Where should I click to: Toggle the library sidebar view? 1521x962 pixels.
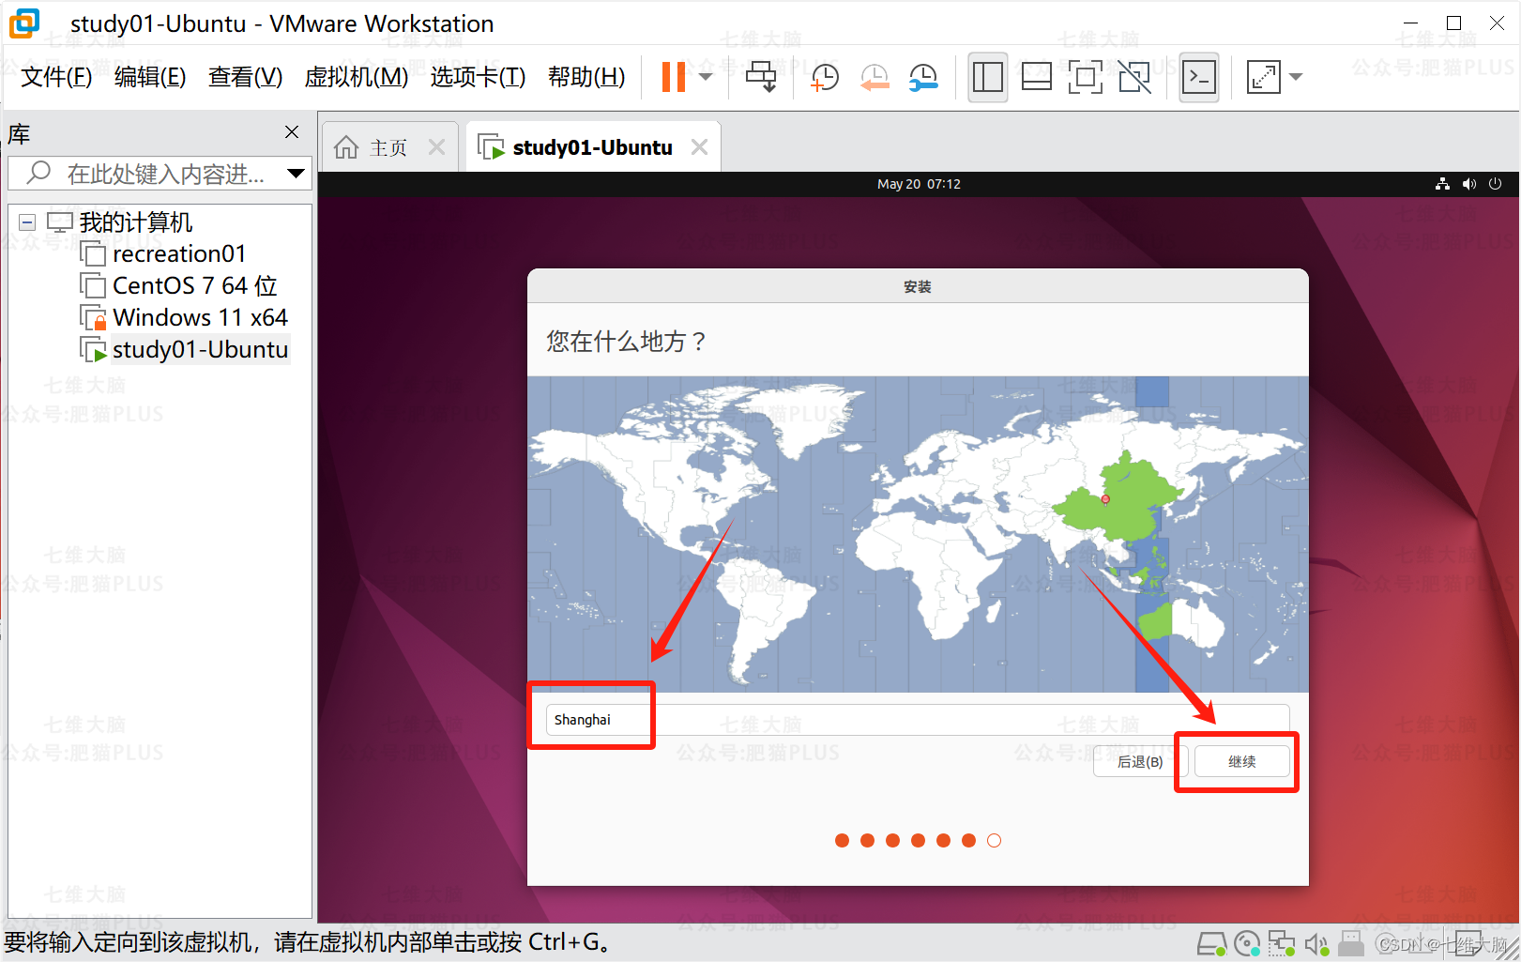[x=988, y=77]
